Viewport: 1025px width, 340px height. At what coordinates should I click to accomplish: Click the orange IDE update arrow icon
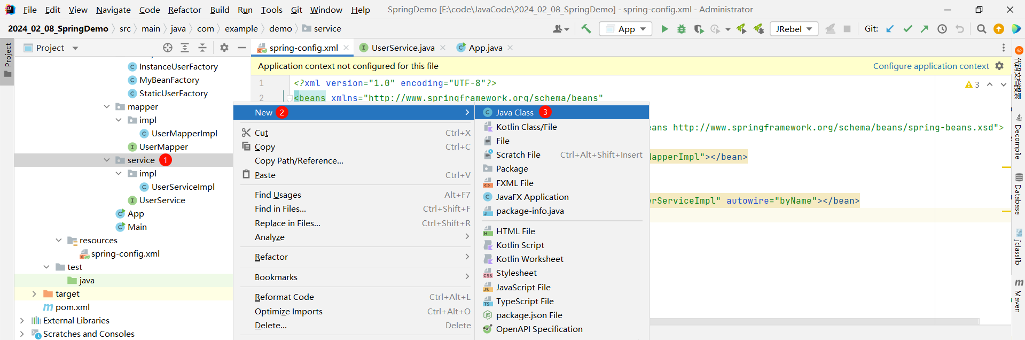coord(999,29)
